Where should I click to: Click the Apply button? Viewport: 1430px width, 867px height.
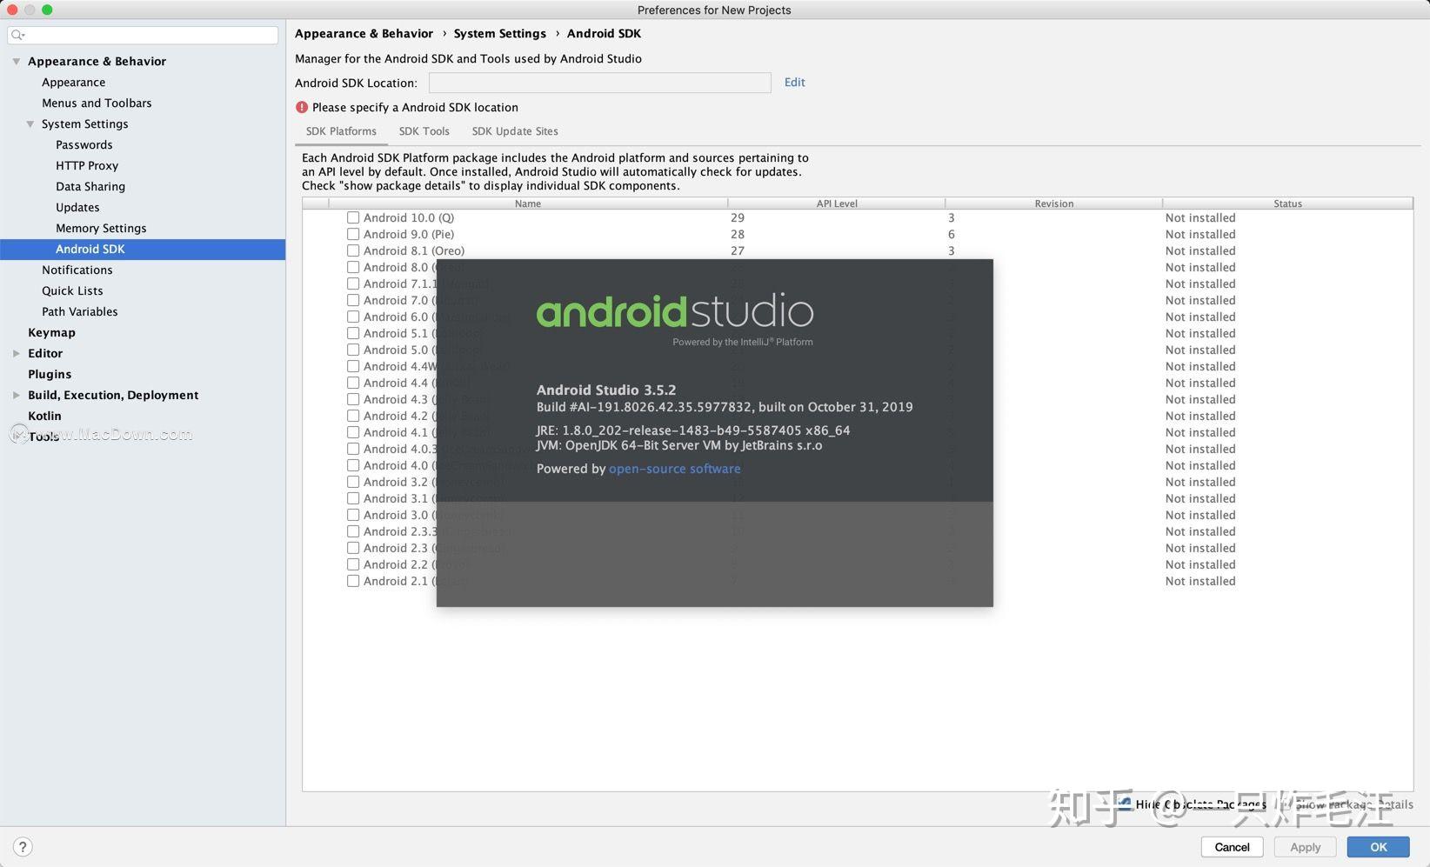pyautogui.click(x=1305, y=847)
